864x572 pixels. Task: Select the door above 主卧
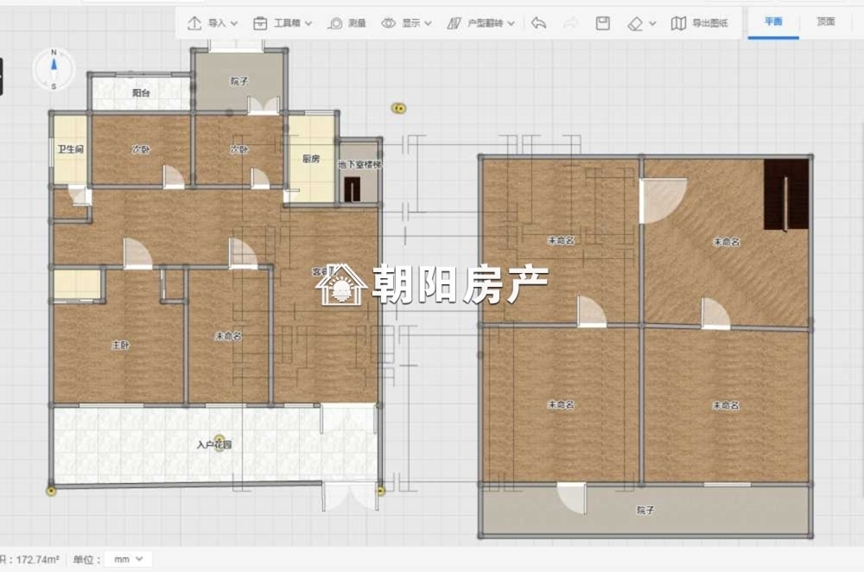point(137,253)
